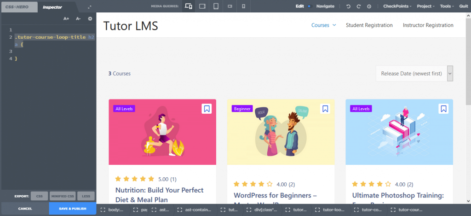Expand the Courses navigation menu
Image resolution: width=471 pixels, height=216 pixels.
click(x=323, y=25)
